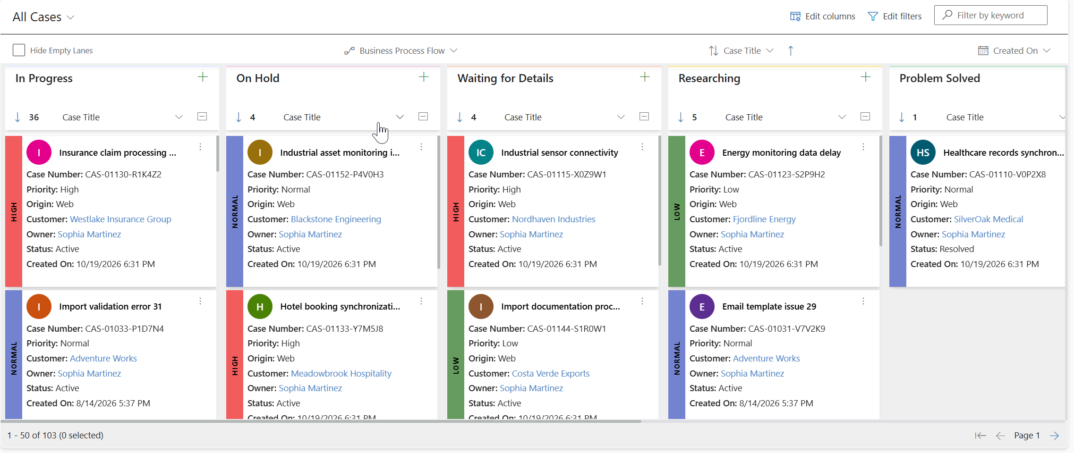Click Edit columns button
The image size is (1074, 453).
[x=823, y=17]
